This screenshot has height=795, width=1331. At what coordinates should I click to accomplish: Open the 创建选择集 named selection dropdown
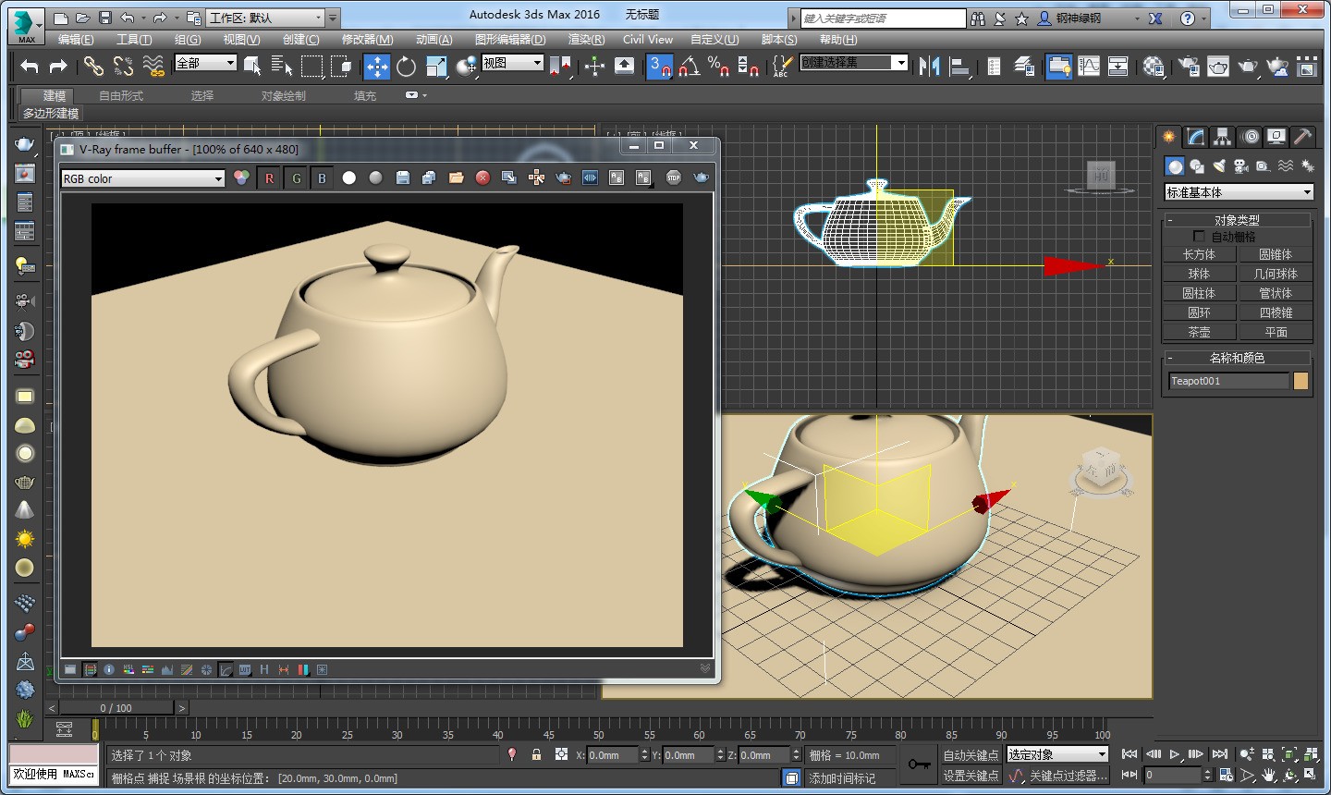click(854, 62)
